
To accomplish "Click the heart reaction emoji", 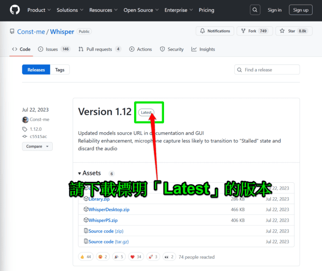I will pos(136,257).
